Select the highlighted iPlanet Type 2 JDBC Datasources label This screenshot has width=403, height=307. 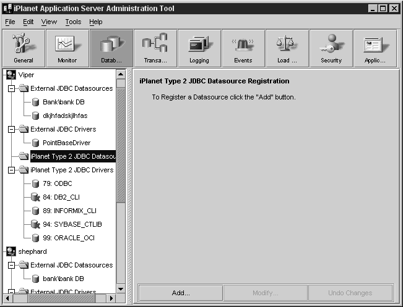coord(73,156)
